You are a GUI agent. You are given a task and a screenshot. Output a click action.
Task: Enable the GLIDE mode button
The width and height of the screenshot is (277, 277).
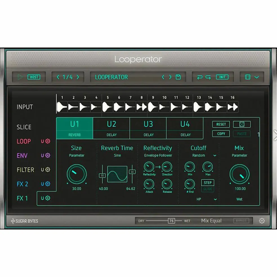tap(207, 189)
